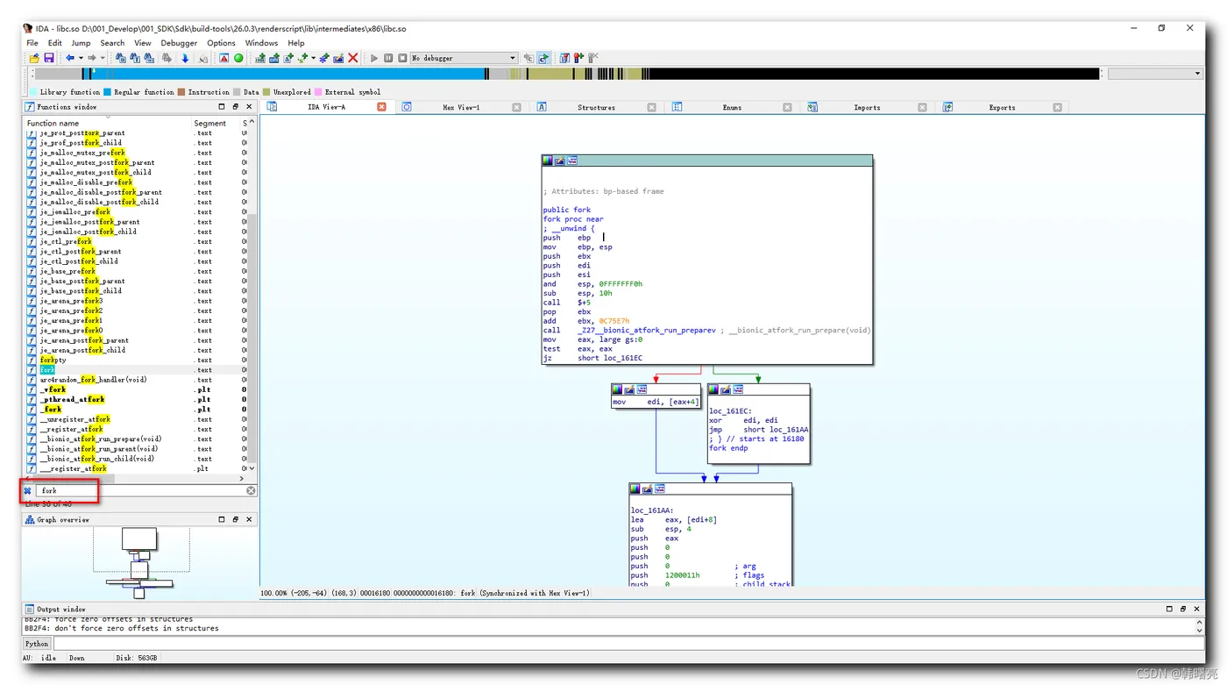Switch to the Imports tab
This screenshot has height=685, width=1227.
point(867,107)
